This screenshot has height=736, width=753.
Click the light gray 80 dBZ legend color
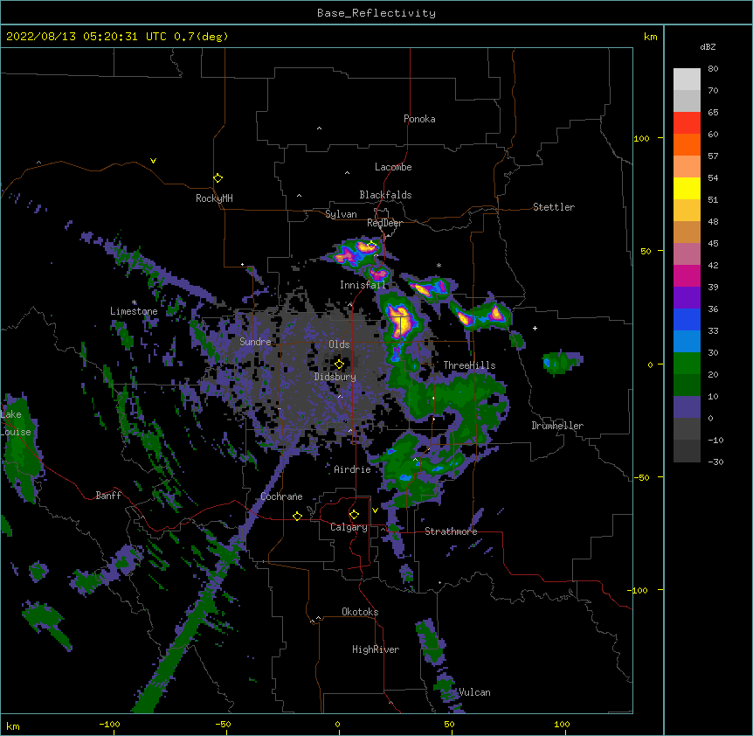[687, 80]
